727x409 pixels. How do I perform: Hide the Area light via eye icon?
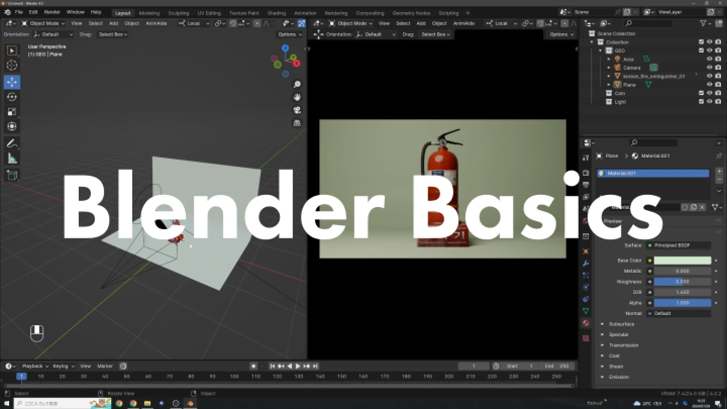coord(709,59)
